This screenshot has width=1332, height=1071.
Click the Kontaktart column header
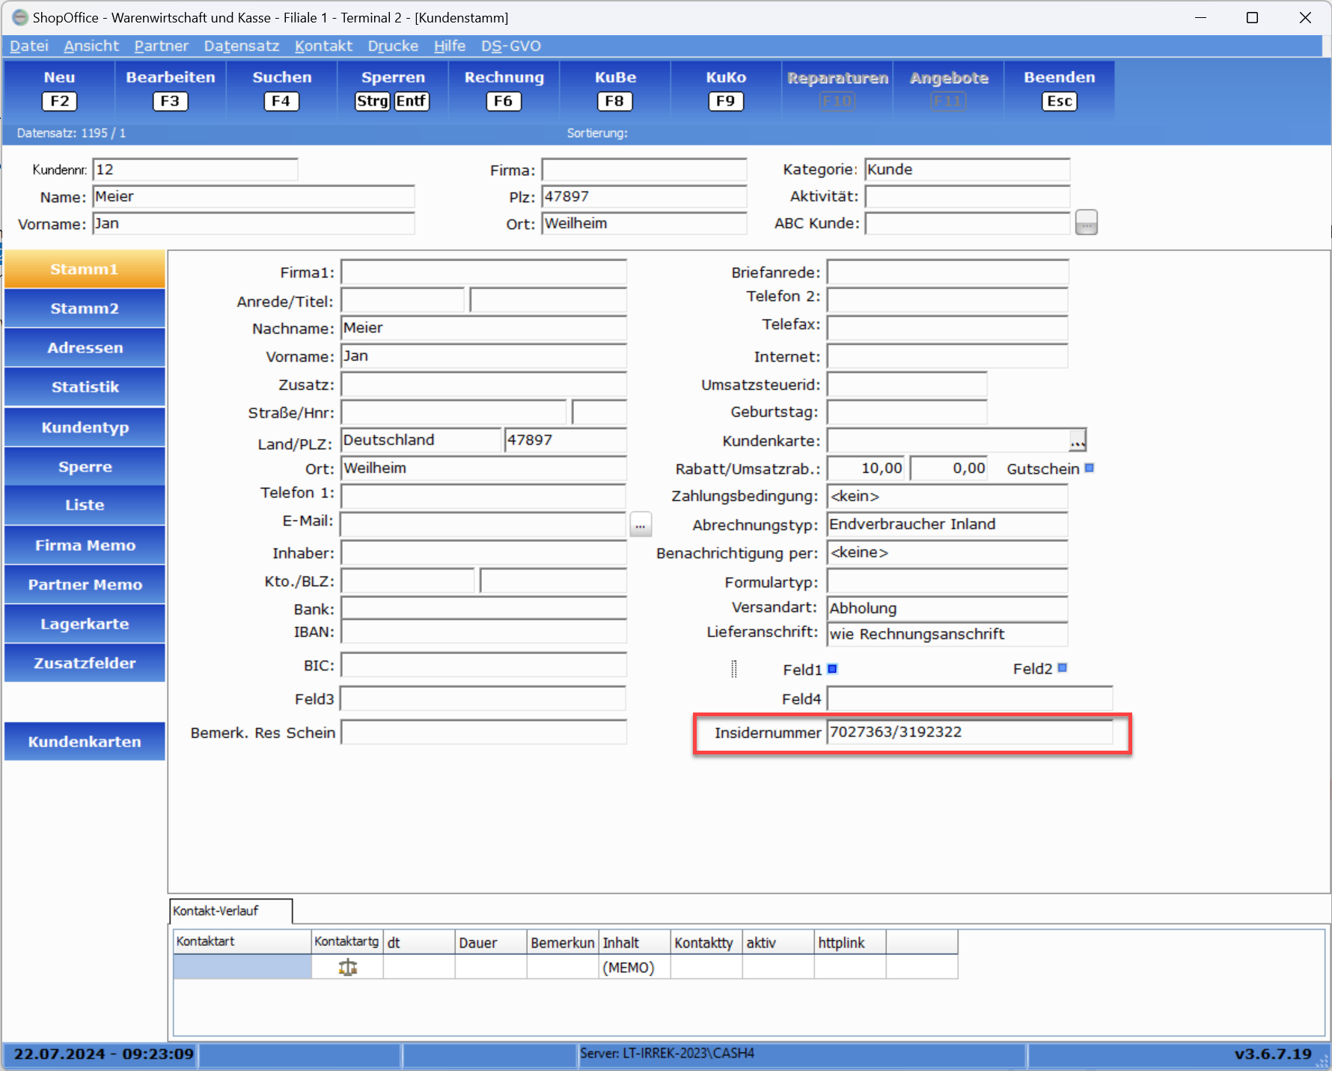[242, 942]
